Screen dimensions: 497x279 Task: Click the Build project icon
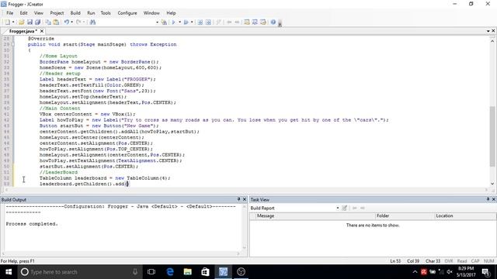coord(164,22)
